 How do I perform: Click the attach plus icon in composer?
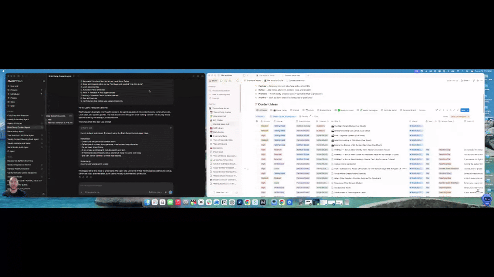[x=82, y=192]
